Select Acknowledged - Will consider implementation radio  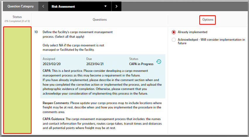coord(174,40)
